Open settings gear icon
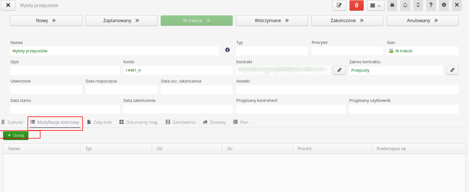 (x=444, y=5)
